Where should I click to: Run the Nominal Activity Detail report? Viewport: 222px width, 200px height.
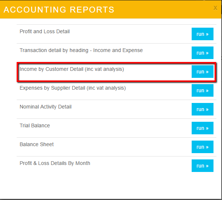202,109
